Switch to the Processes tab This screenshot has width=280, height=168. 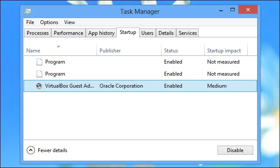(x=37, y=33)
